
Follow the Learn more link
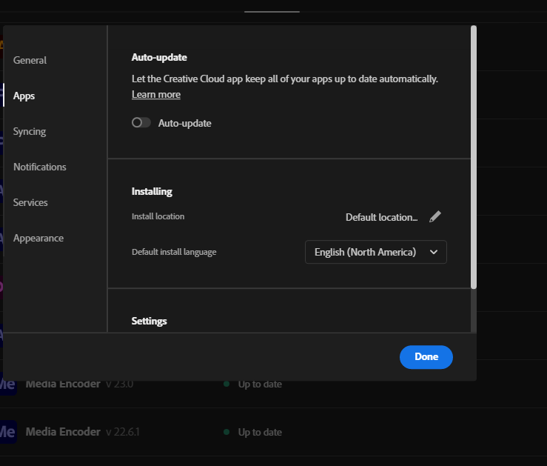(x=156, y=94)
